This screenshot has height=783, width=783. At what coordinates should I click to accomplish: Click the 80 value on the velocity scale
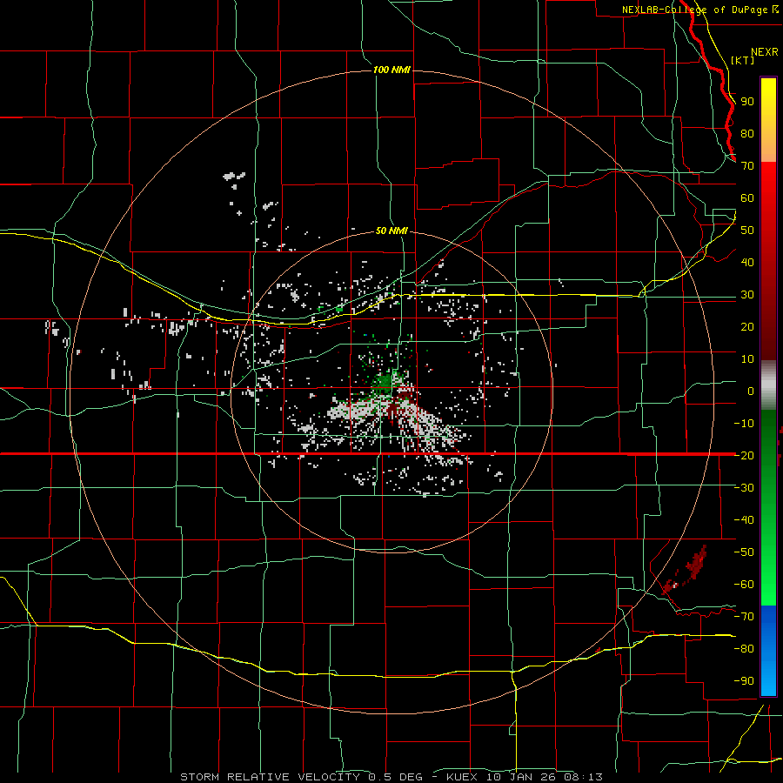(x=747, y=133)
